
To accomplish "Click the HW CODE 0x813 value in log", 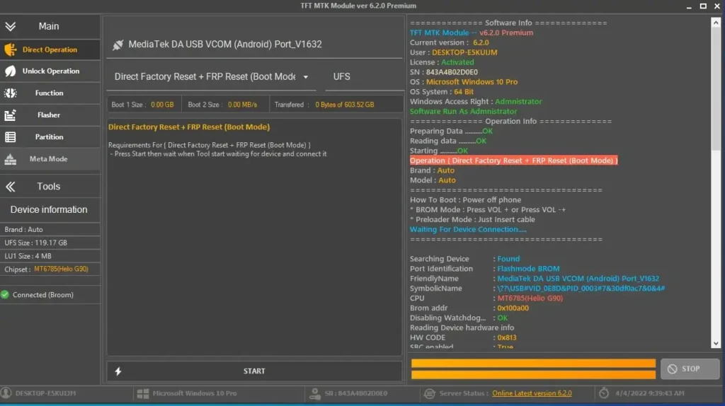I will pos(507,337).
